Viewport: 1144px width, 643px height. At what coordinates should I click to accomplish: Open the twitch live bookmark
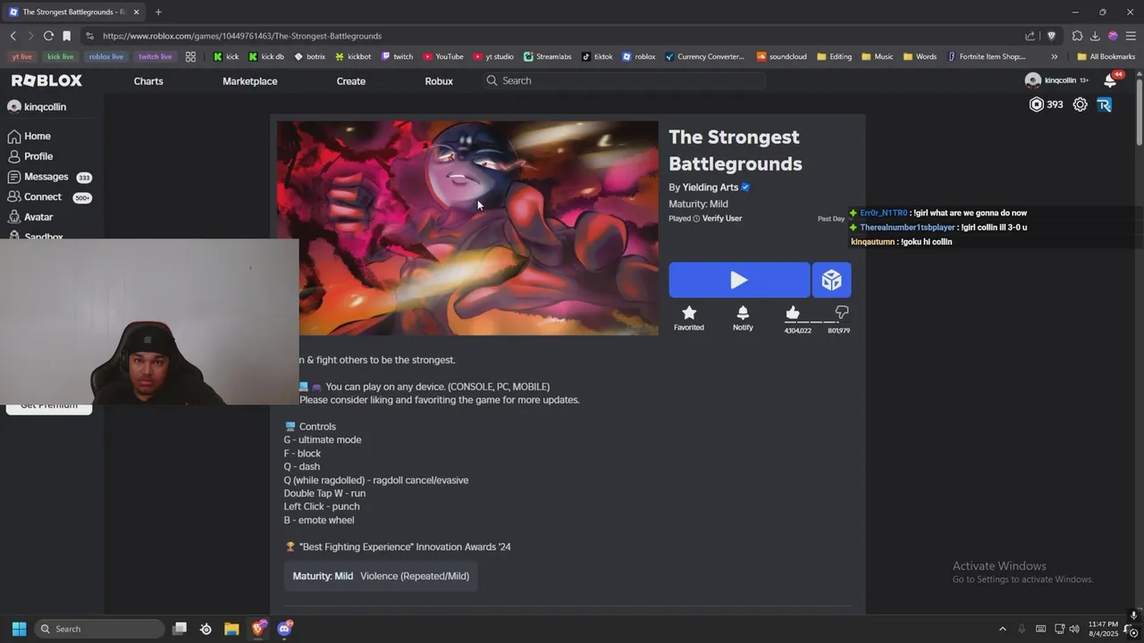tap(155, 56)
